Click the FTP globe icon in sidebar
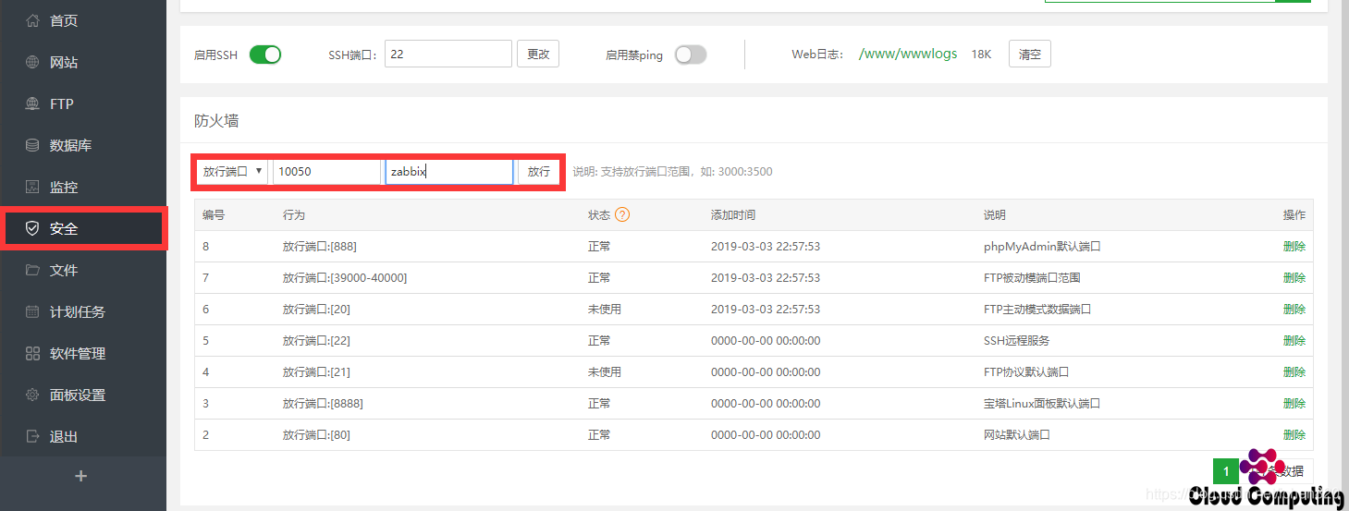This screenshot has height=511, width=1349. pos(32,103)
